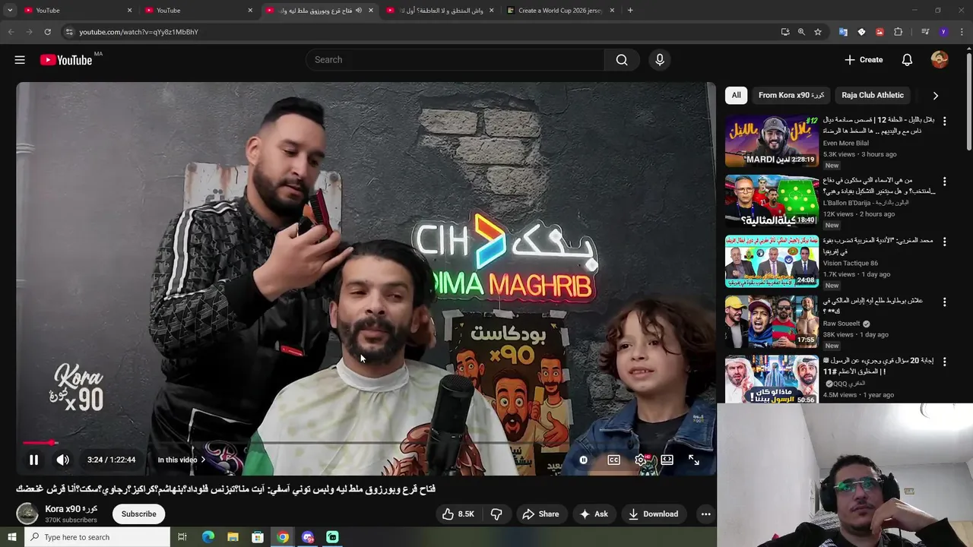Open options for Raw Soueelt video
Image resolution: width=973 pixels, height=547 pixels.
[944, 302]
